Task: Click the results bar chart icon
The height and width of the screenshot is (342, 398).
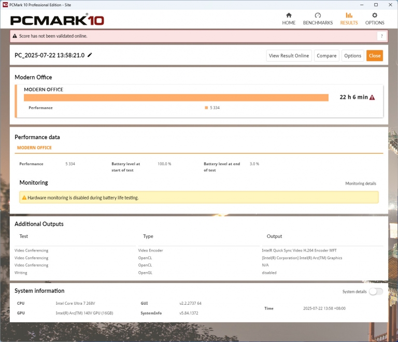Action: [x=349, y=15]
